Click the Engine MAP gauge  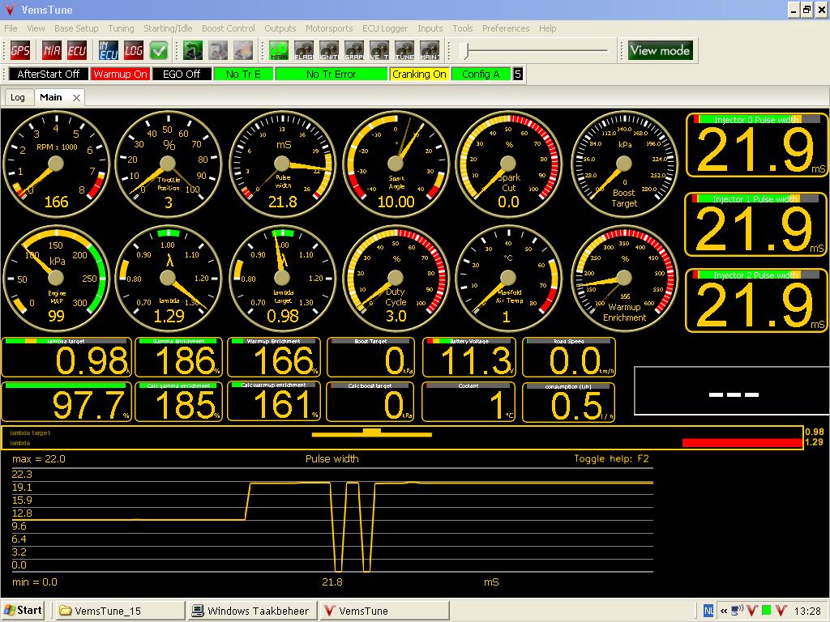tap(56, 279)
